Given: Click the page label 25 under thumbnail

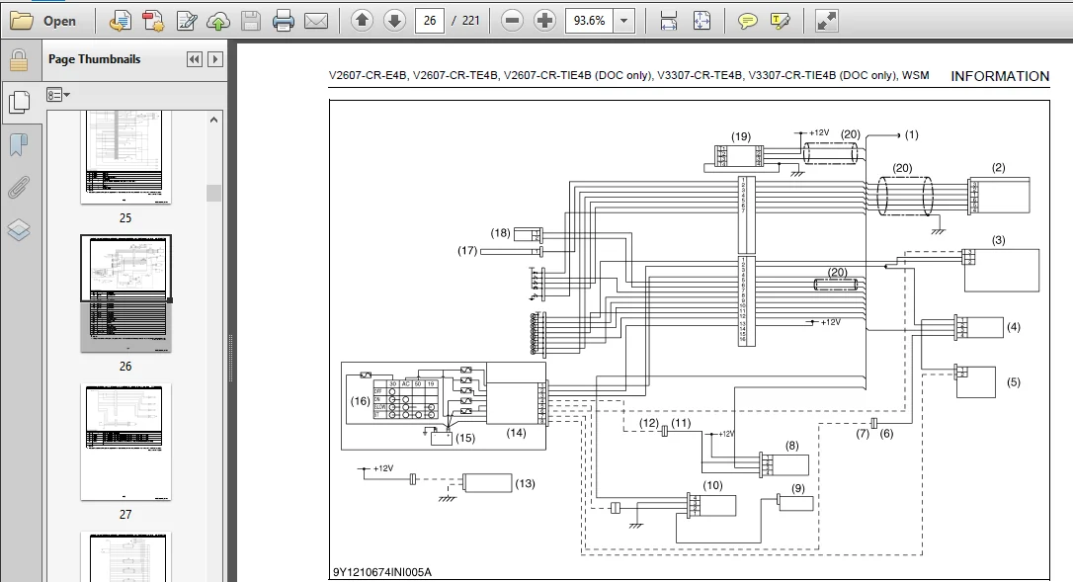Looking at the screenshot, I should point(125,217).
